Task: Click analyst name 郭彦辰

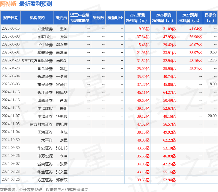Action: pos(62,180)
